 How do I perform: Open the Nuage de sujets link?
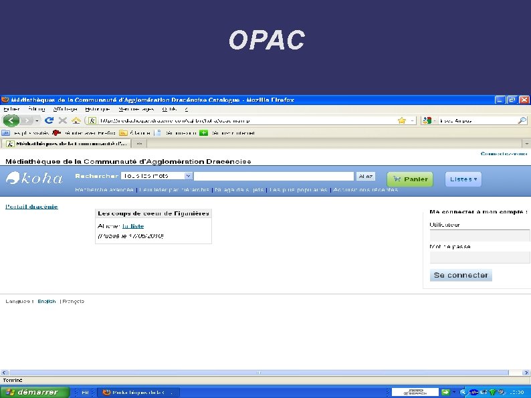pos(239,190)
